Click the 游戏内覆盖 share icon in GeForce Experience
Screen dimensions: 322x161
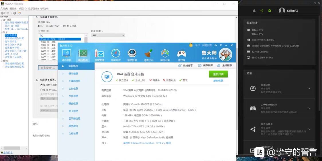pyautogui.click(x=253, y=129)
